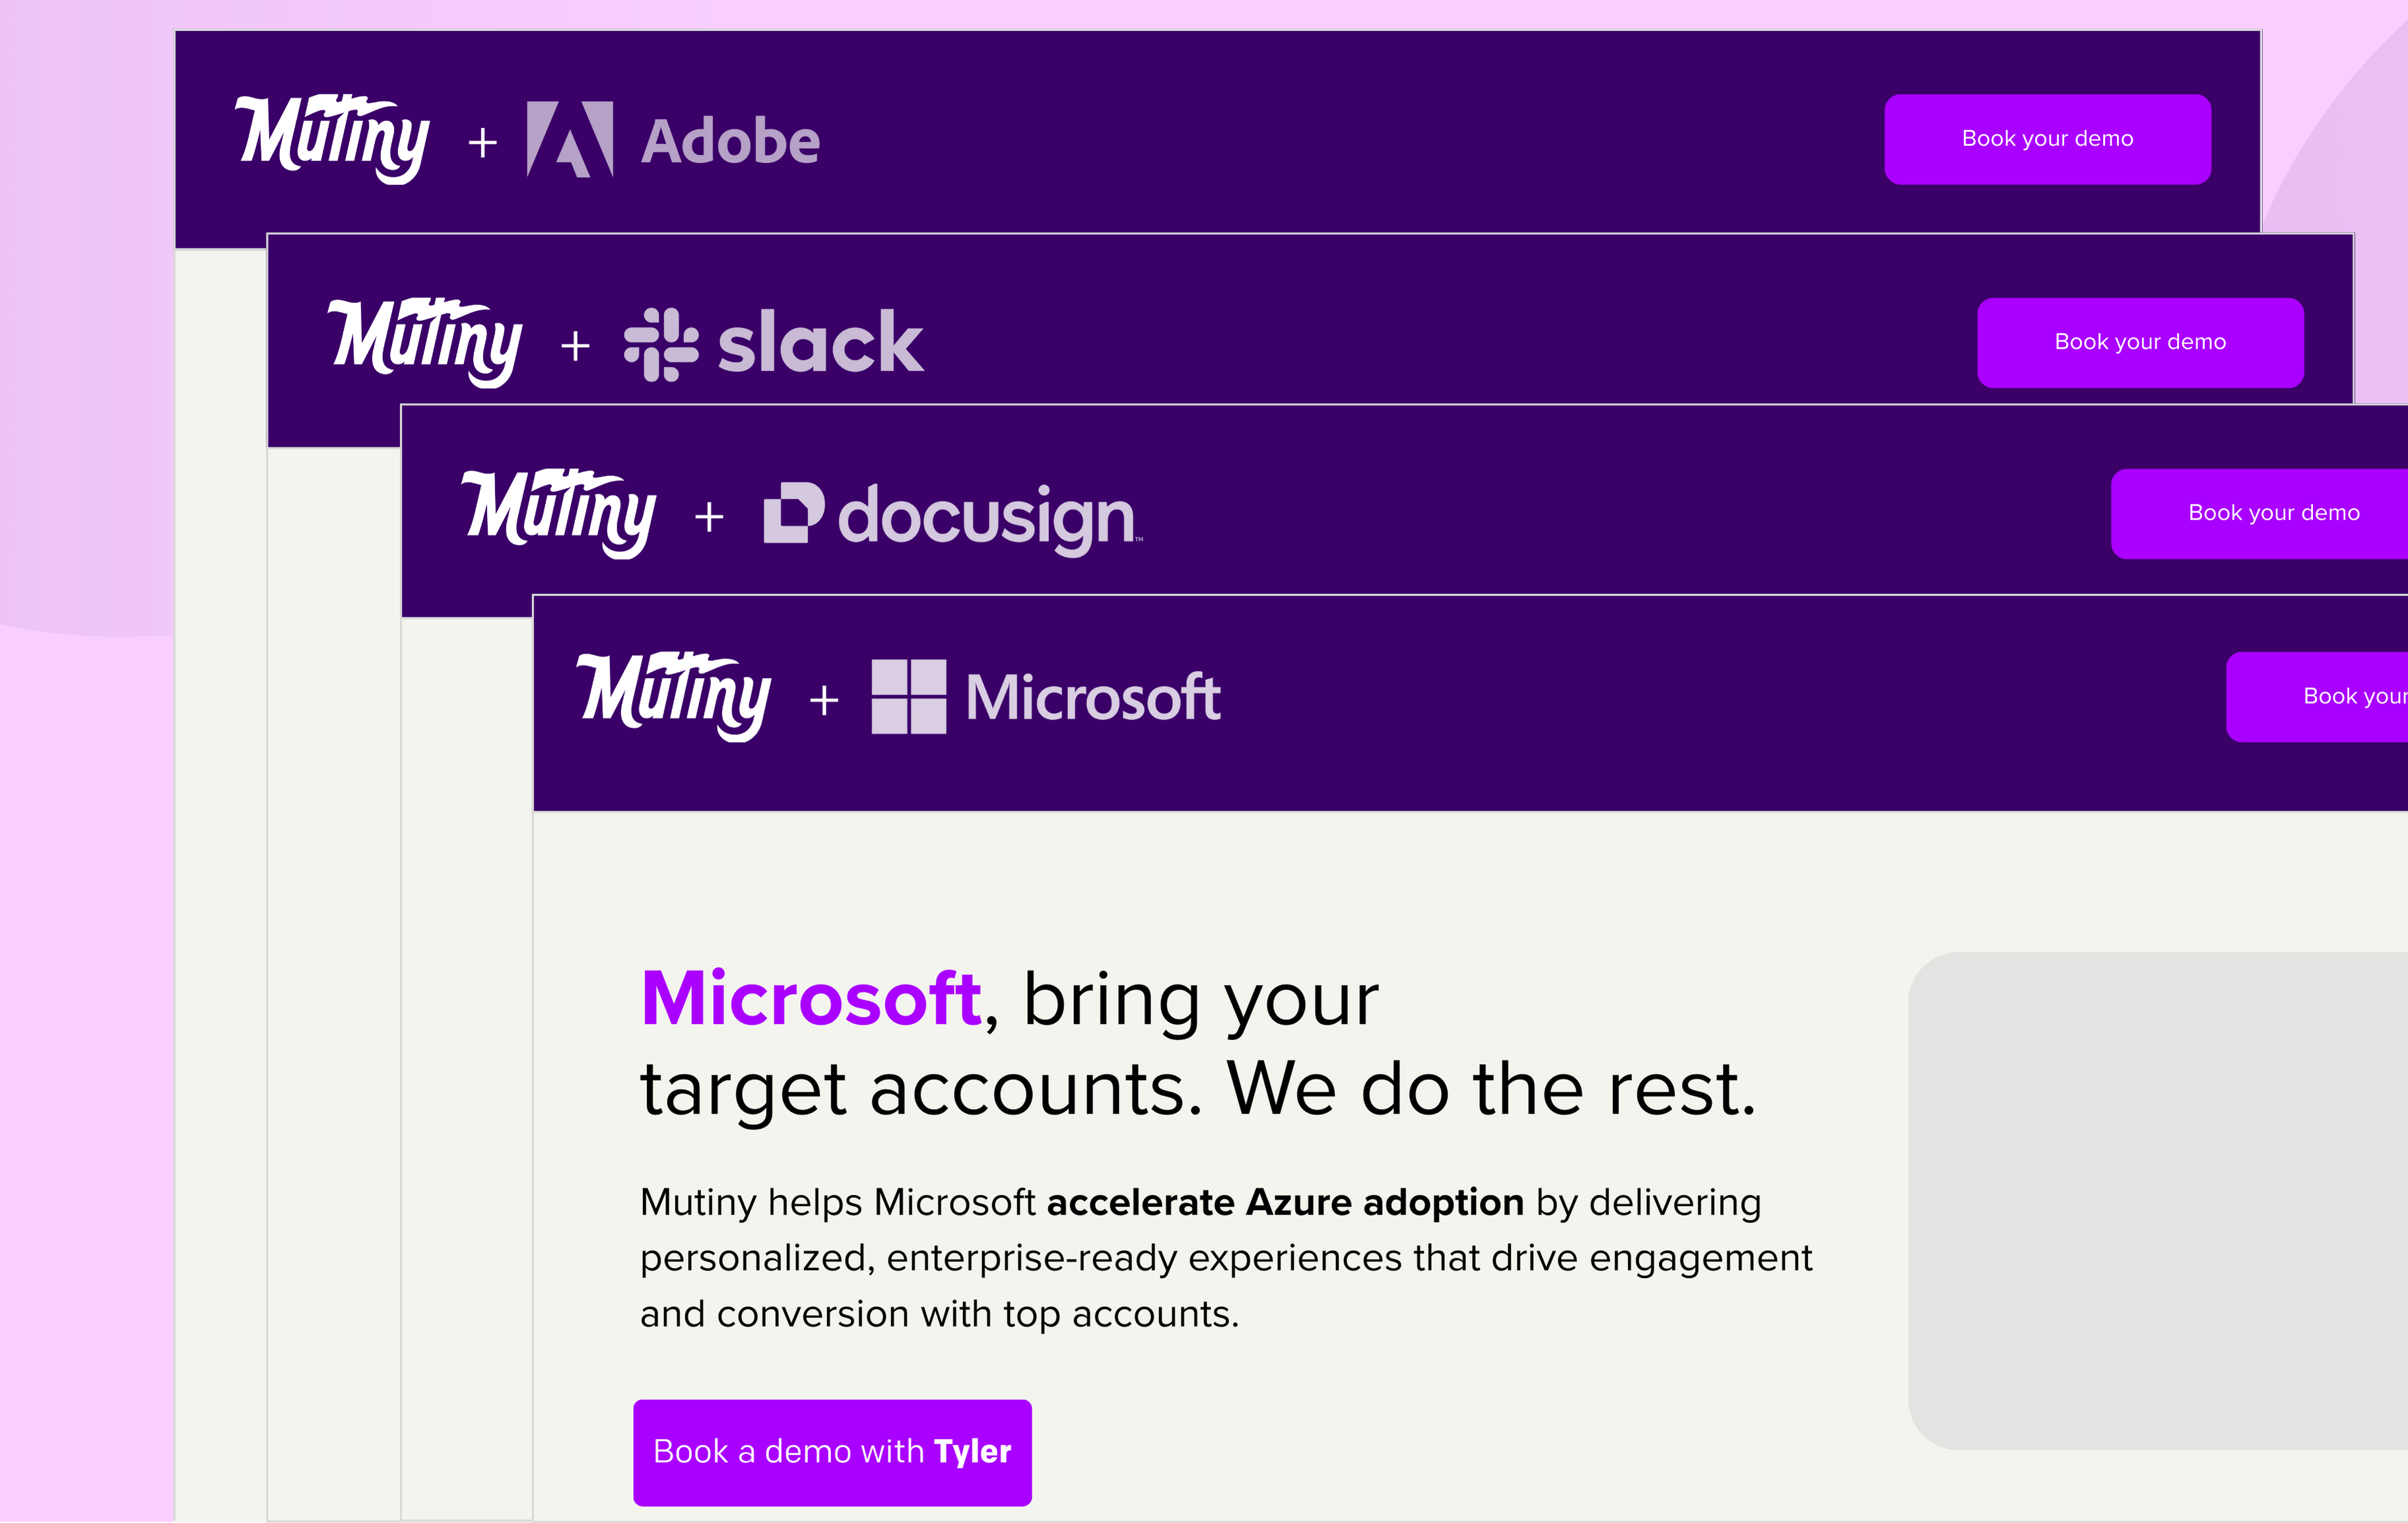Image resolution: width=2408 pixels, height=1523 pixels.
Task: Click the docusign wordmark text
Action: [x=986, y=516]
